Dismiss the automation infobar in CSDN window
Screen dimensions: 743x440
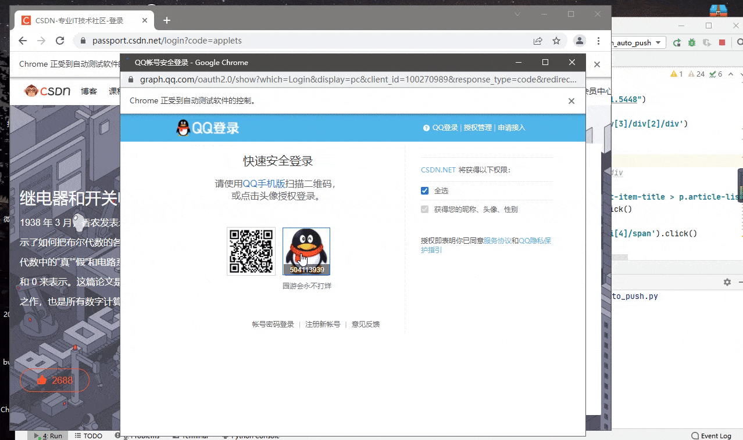[597, 64]
